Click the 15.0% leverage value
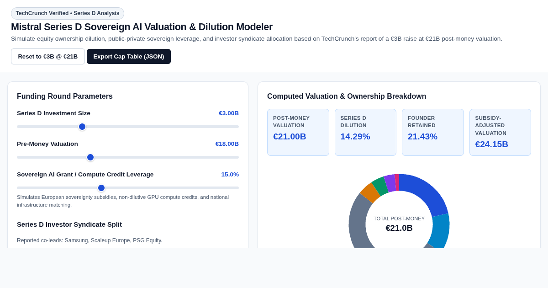This screenshot has height=288, width=548. click(x=230, y=175)
